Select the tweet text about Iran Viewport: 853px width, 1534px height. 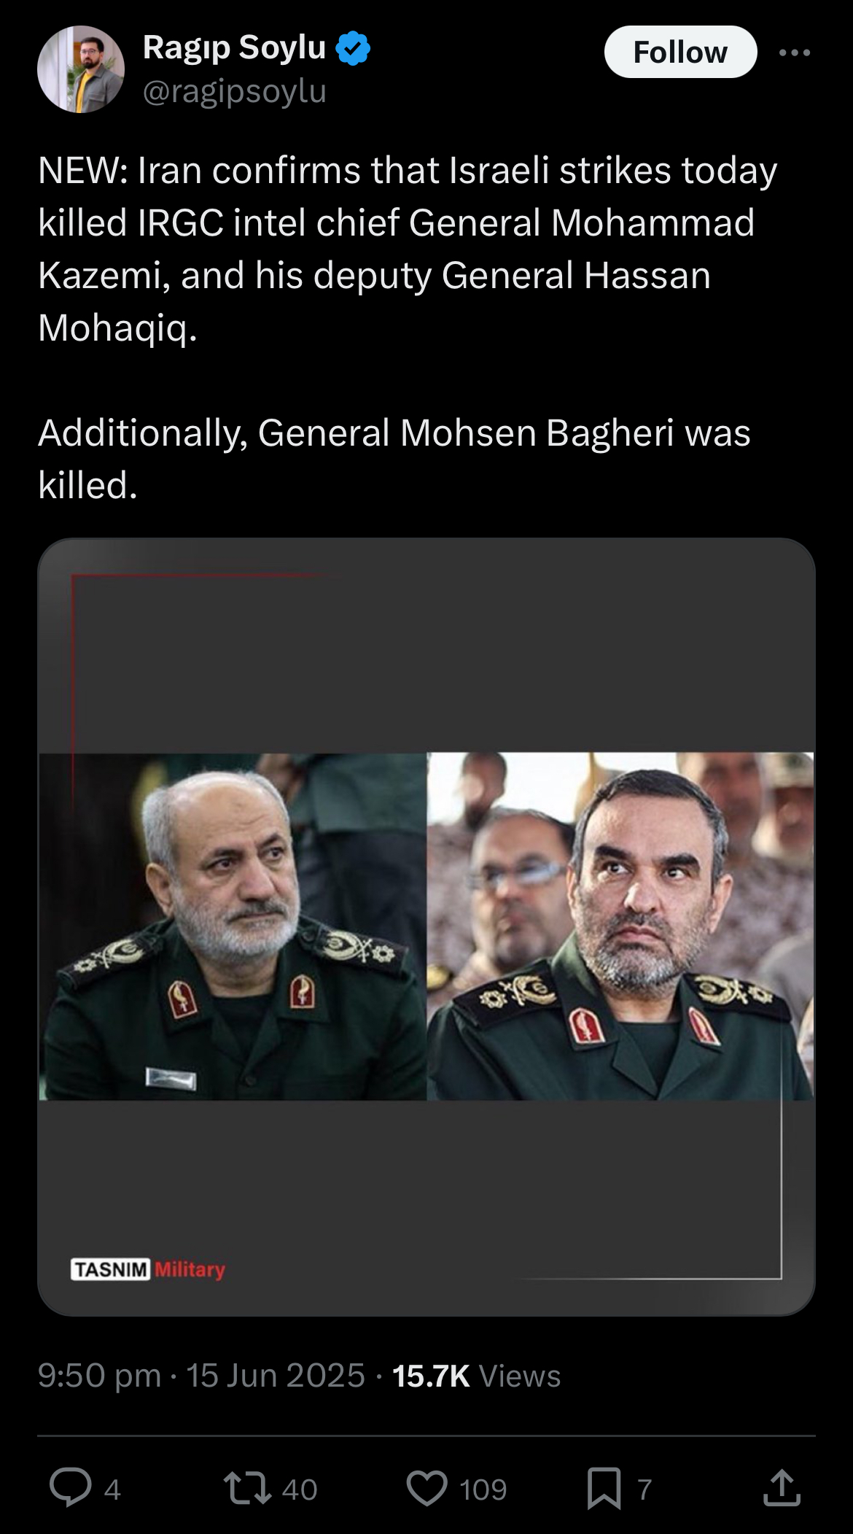408,328
